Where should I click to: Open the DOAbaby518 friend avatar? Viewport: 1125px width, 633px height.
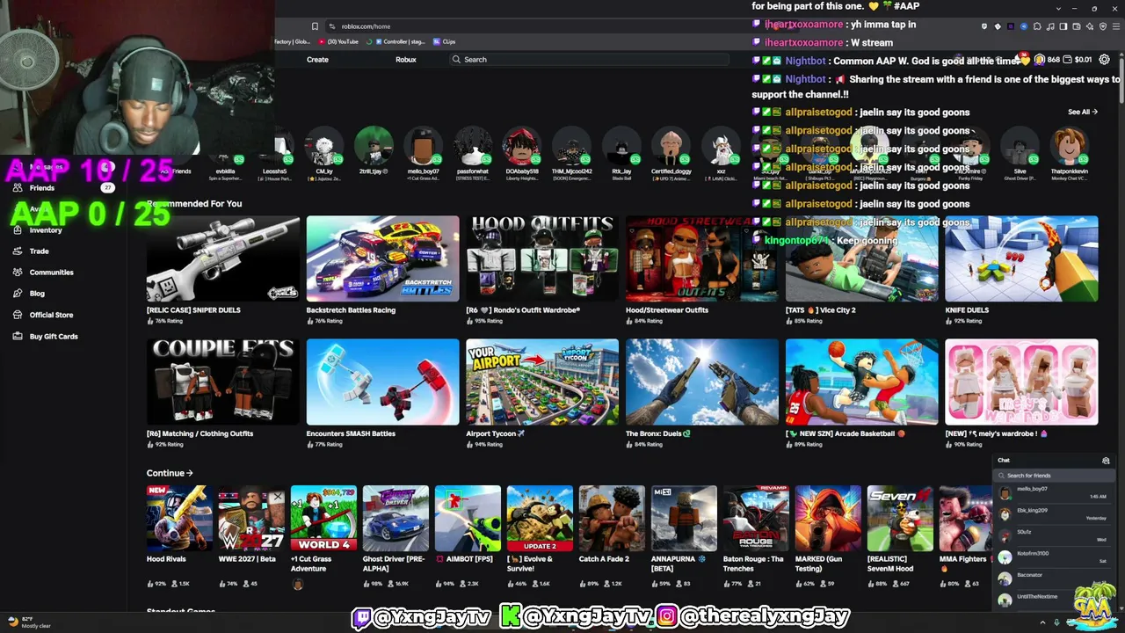pyautogui.click(x=522, y=147)
